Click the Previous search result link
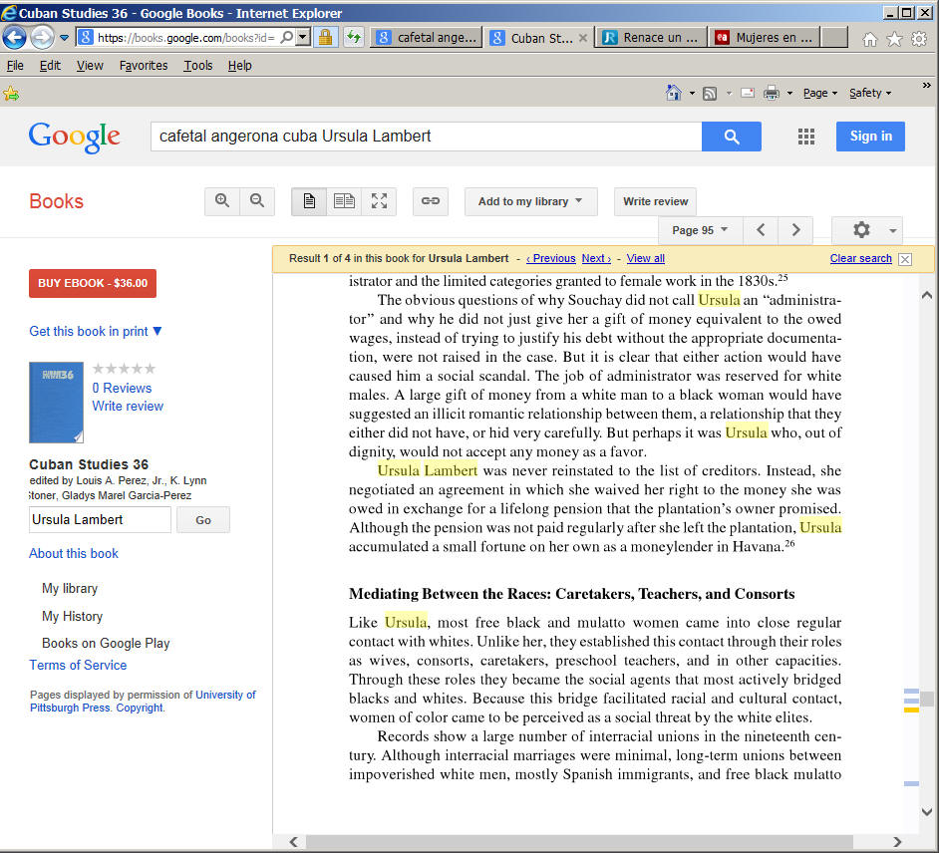The image size is (939, 853). [550, 259]
